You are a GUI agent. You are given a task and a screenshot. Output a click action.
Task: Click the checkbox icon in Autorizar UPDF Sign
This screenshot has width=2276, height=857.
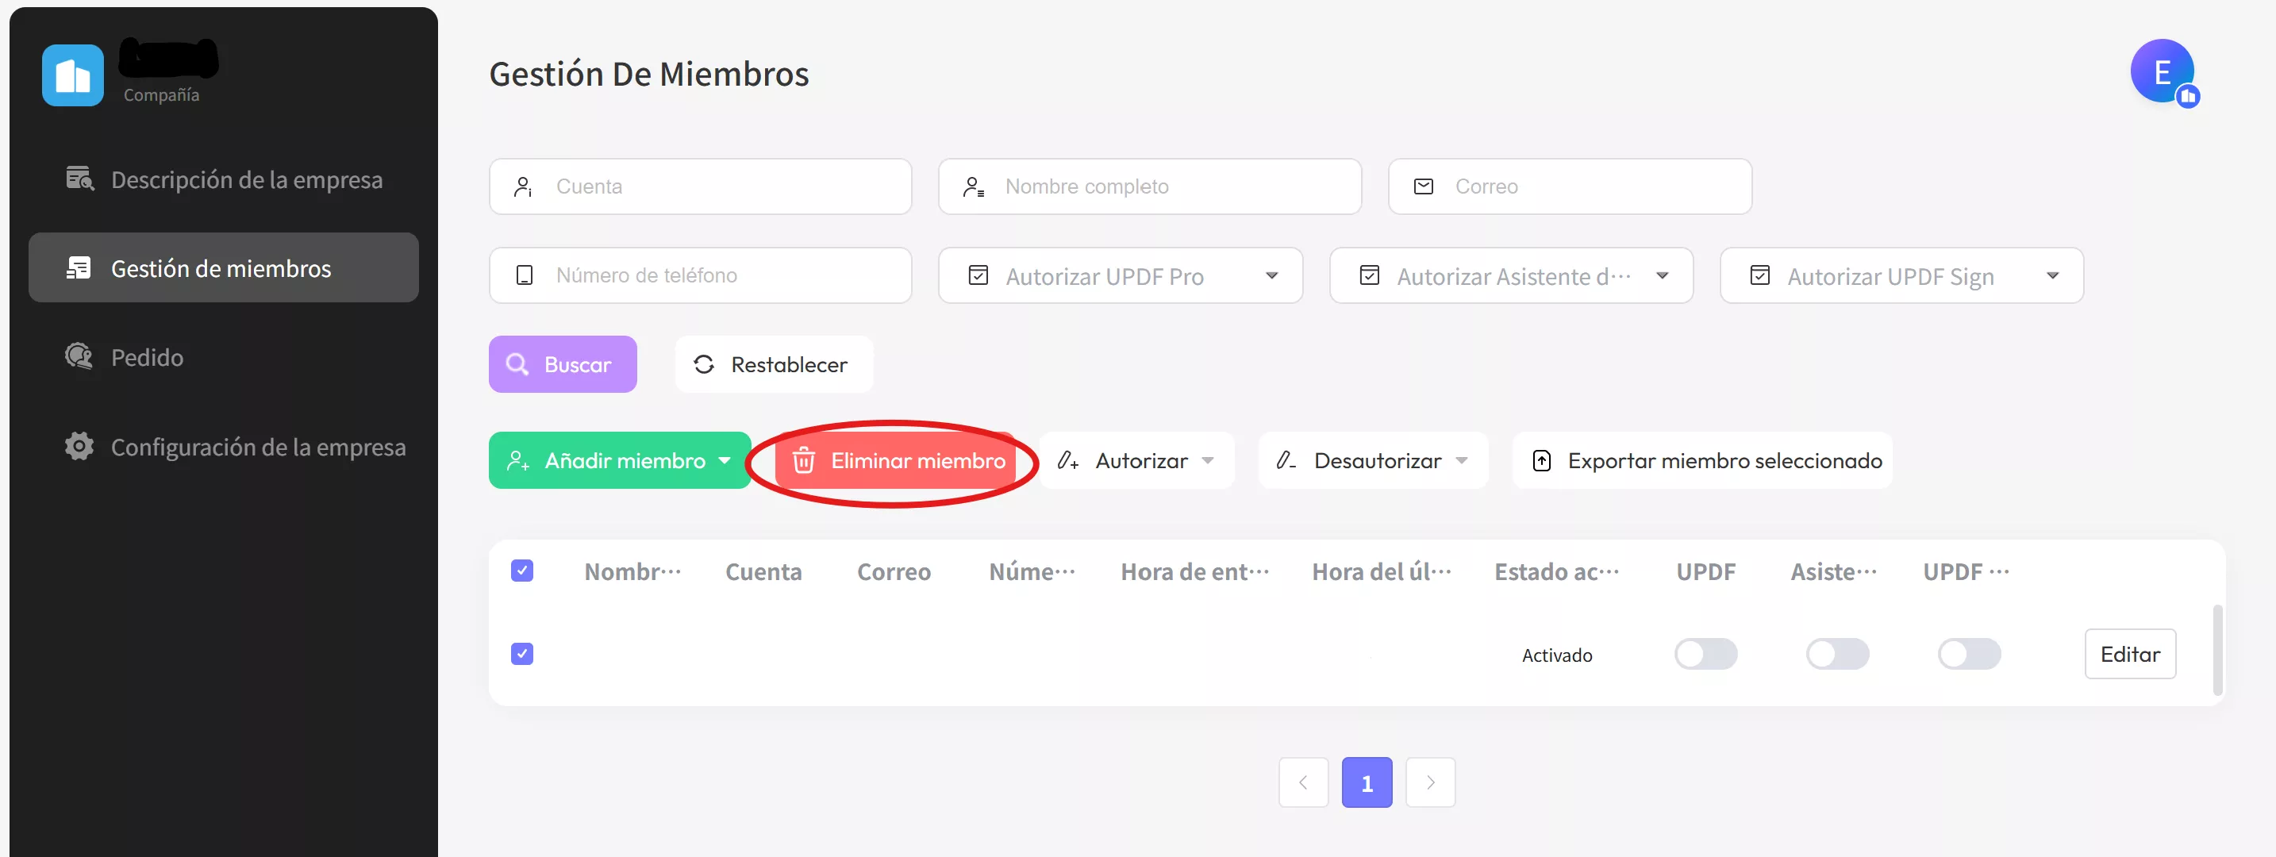(1760, 275)
